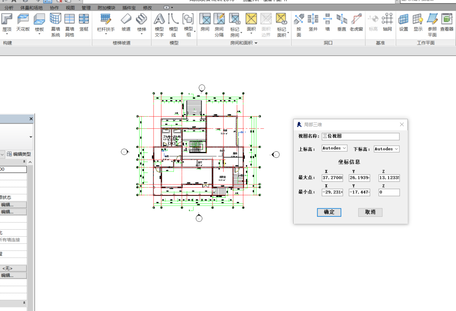Select the 房间分隔 room separator tool

[219, 25]
